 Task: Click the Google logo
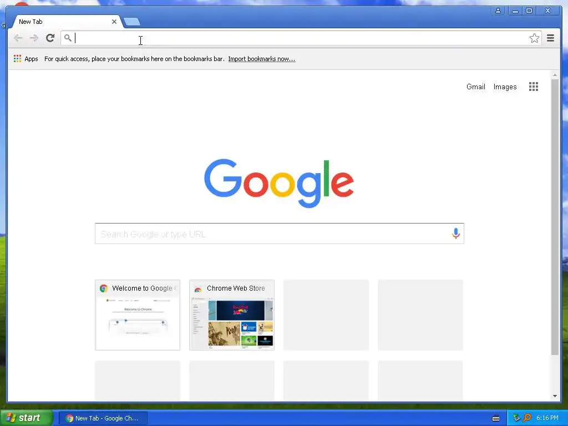tap(279, 183)
